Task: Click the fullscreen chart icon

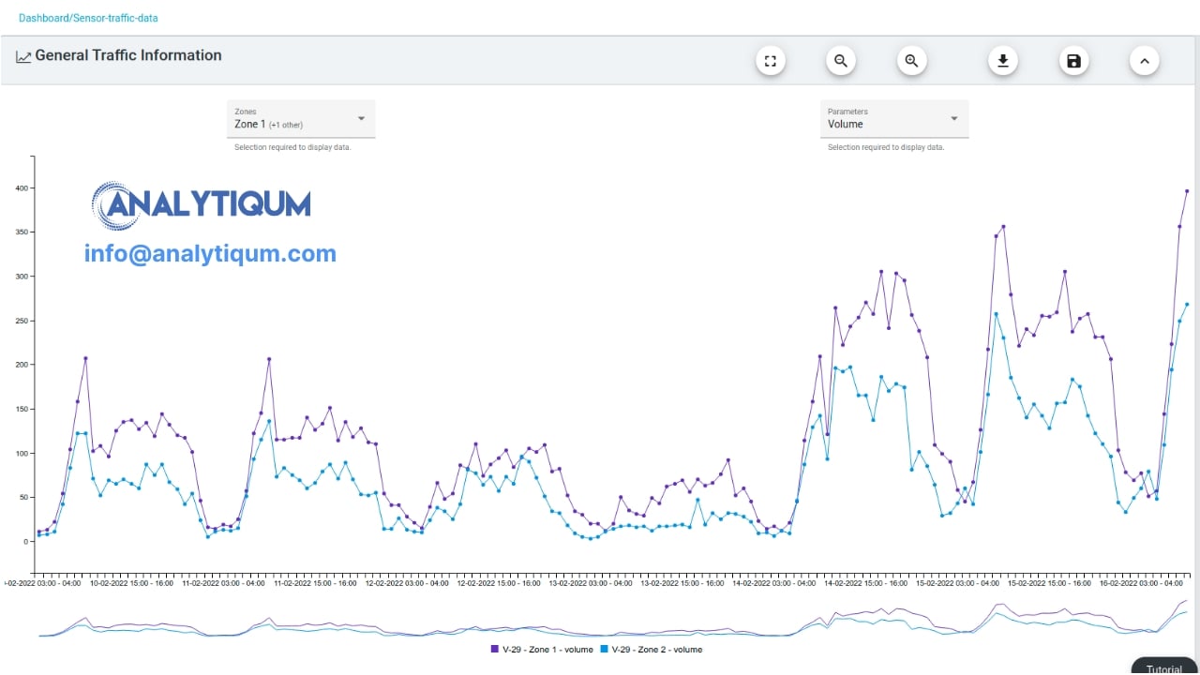Action: pyautogui.click(x=770, y=62)
